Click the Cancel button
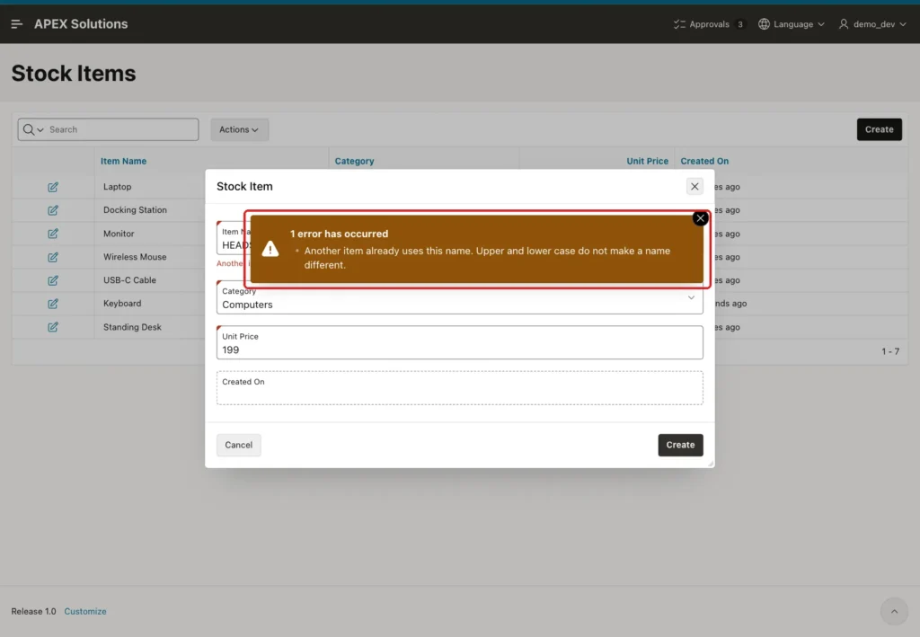This screenshot has height=637, width=920. pyautogui.click(x=239, y=446)
